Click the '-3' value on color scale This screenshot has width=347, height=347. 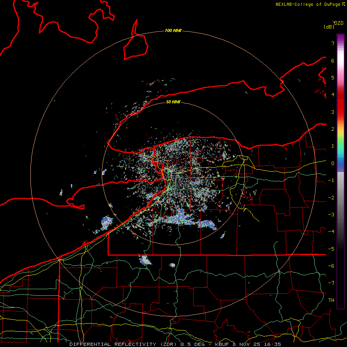331,215
